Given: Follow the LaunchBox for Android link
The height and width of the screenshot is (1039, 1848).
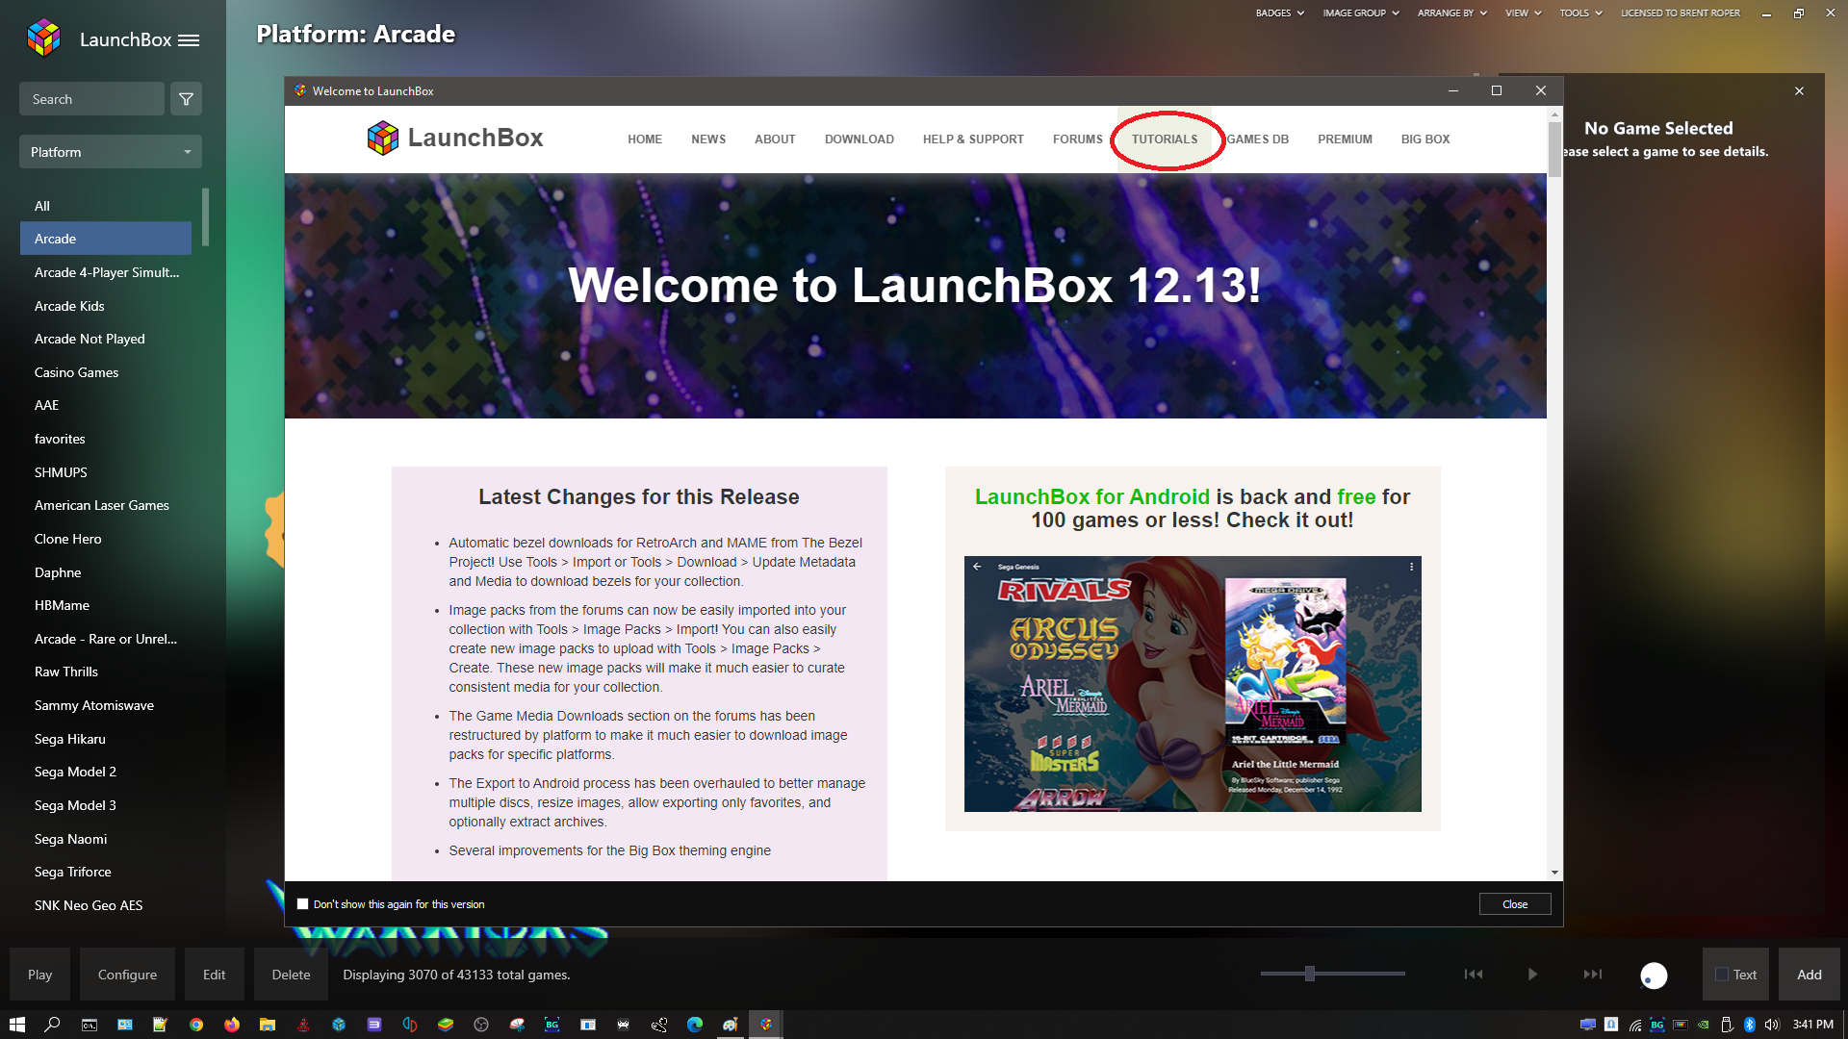Looking at the screenshot, I should (x=1091, y=497).
